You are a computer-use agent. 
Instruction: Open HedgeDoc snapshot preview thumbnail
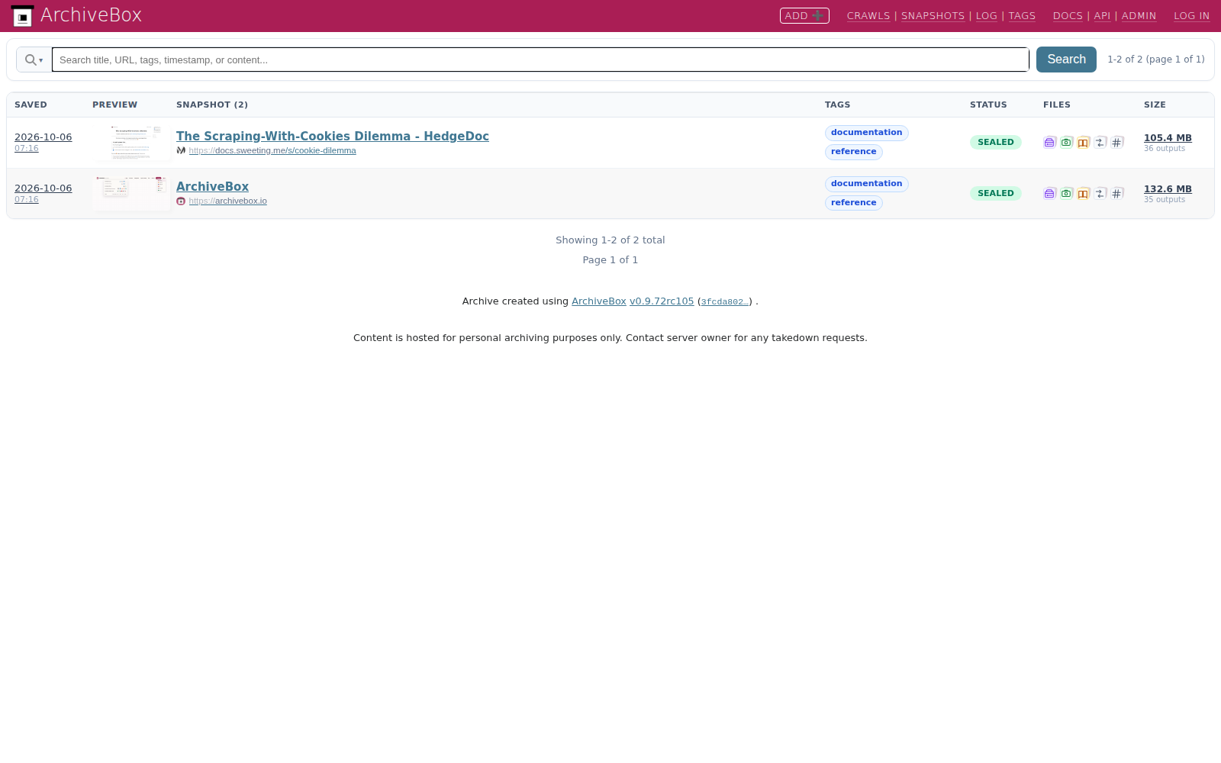[131, 143]
